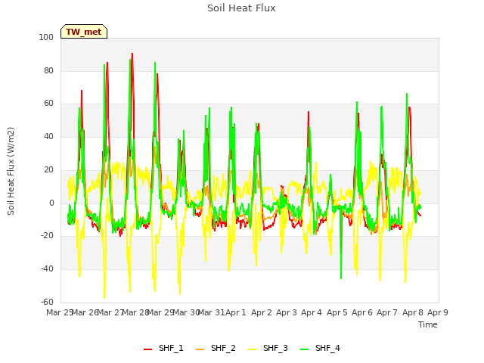Click the Apr 5 x-axis label

point(337,312)
